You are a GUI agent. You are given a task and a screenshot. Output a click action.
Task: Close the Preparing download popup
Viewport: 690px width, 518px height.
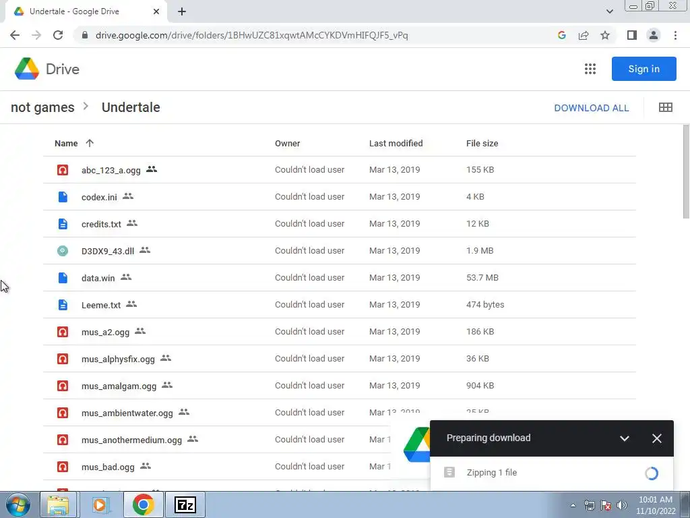pos(656,438)
